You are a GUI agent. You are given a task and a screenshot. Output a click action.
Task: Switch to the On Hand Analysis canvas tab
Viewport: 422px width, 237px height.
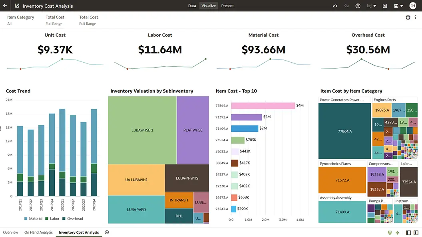pyautogui.click(x=38, y=232)
